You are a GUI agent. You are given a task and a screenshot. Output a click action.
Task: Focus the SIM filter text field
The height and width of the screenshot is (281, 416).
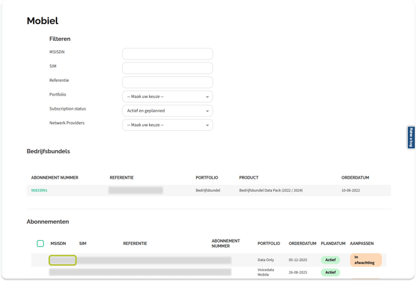(167, 68)
